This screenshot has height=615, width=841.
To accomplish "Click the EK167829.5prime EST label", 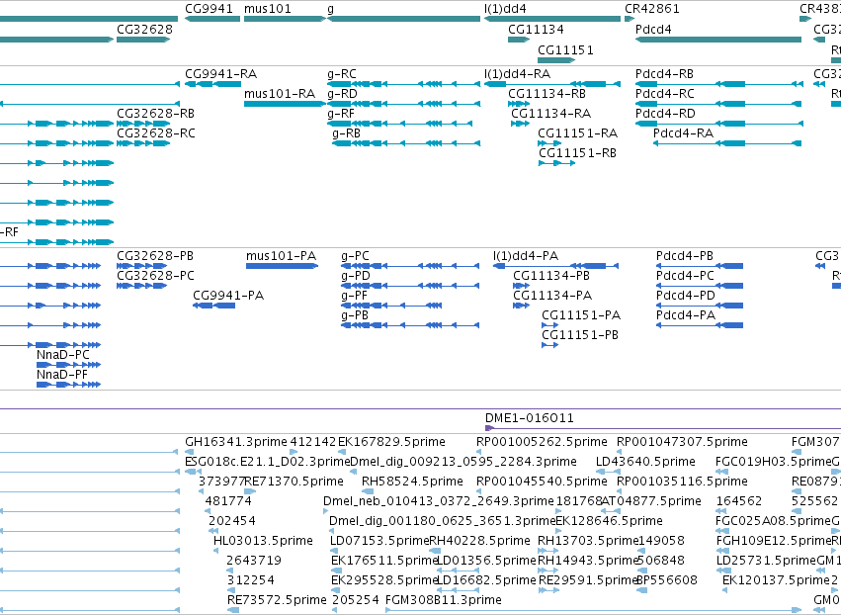I will (x=391, y=442).
